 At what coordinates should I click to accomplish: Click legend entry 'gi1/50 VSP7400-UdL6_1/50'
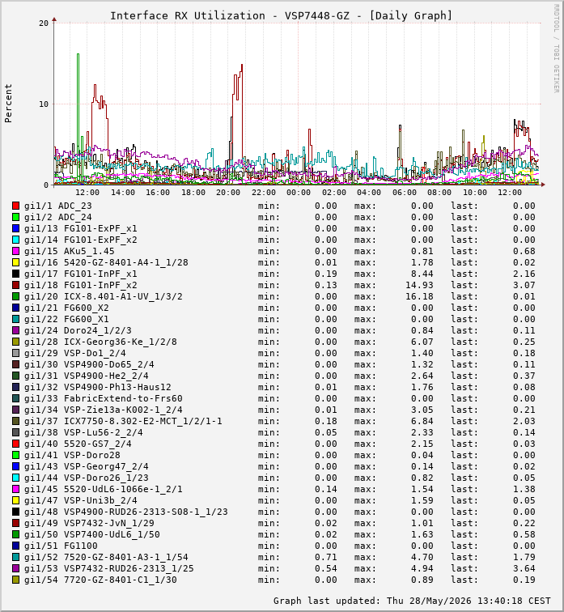[92, 534]
